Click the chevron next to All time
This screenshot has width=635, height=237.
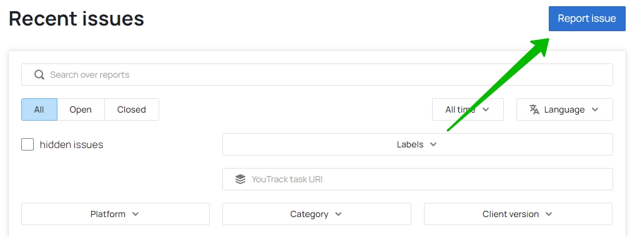486,109
